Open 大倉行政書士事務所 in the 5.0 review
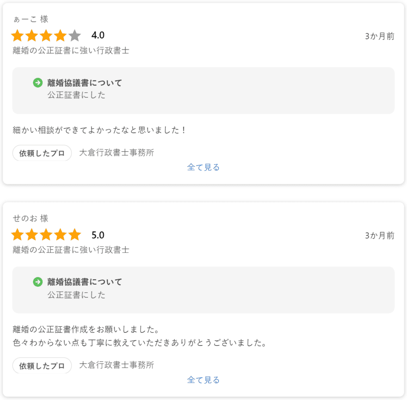The width and height of the screenshot is (407, 400). (x=116, y=365)
